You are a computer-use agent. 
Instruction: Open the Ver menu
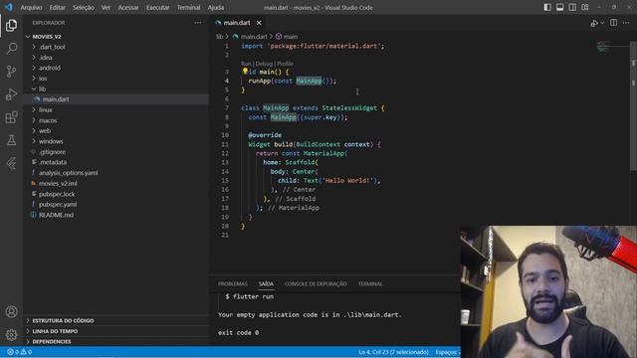coord(106,7)
